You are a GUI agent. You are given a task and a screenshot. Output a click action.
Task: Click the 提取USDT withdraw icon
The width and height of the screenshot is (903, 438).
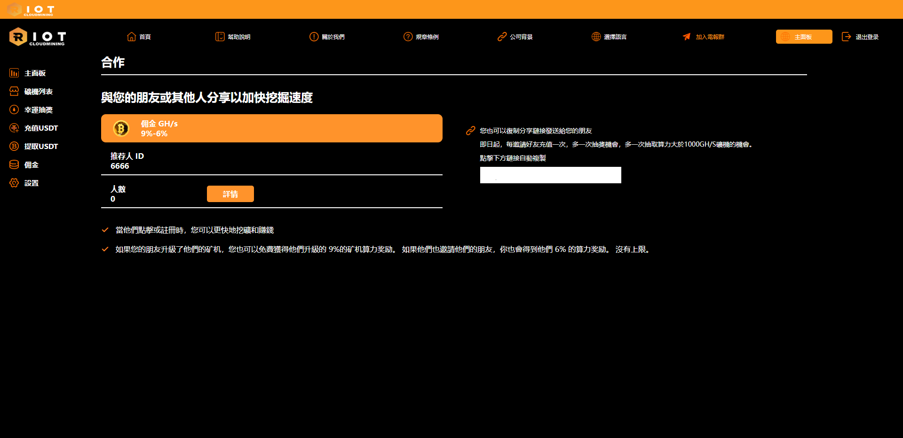[x=14, y=147]
